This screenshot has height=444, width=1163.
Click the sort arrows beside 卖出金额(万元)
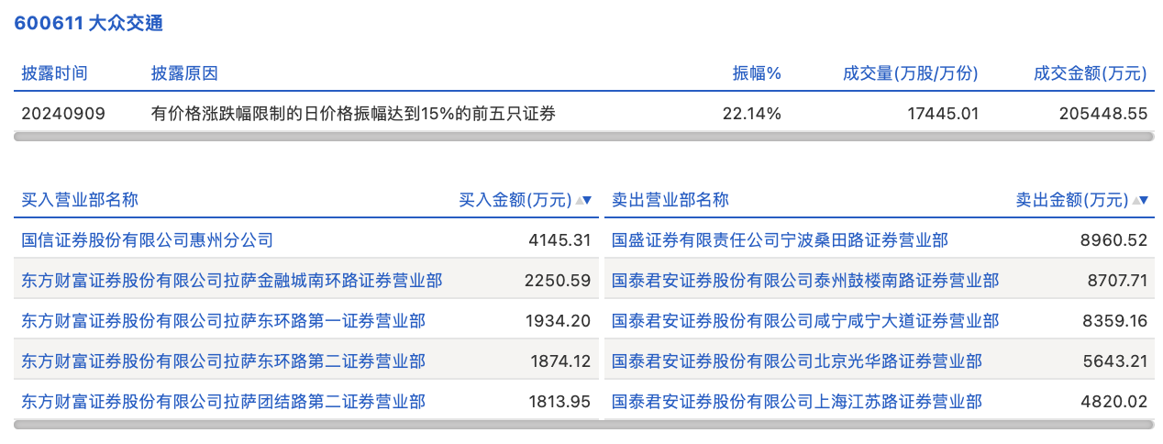pyautogui.click(x=1141, y=200)
